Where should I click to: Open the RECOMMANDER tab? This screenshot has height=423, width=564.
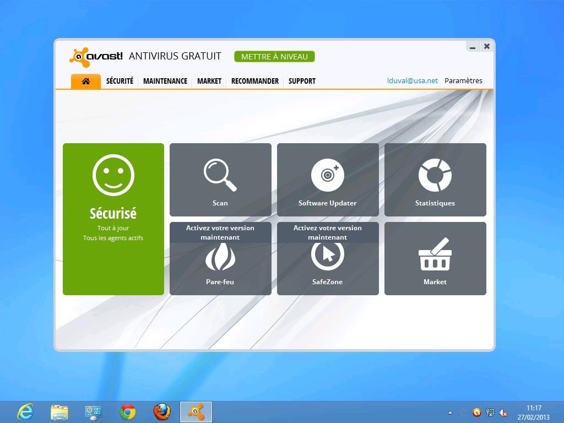click(x=254, y=81)
